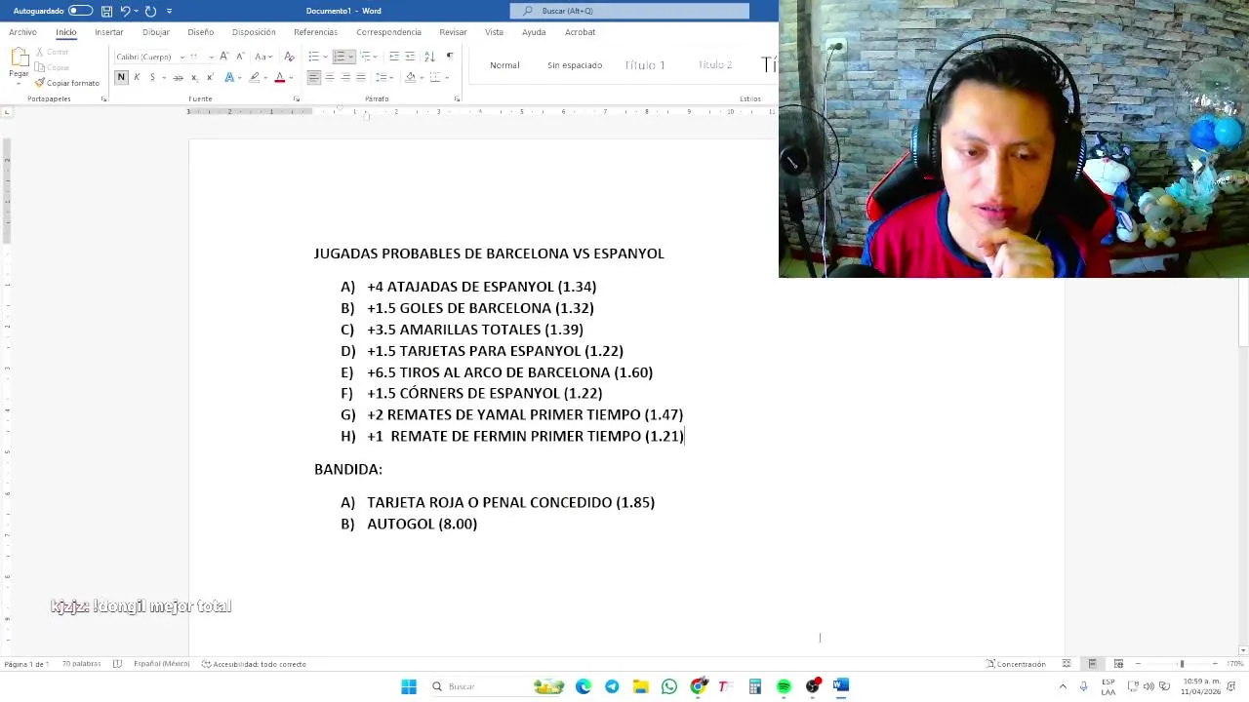Undo the last action
The height and width of the screenshot is (702, 1249).
click(125, 11)
